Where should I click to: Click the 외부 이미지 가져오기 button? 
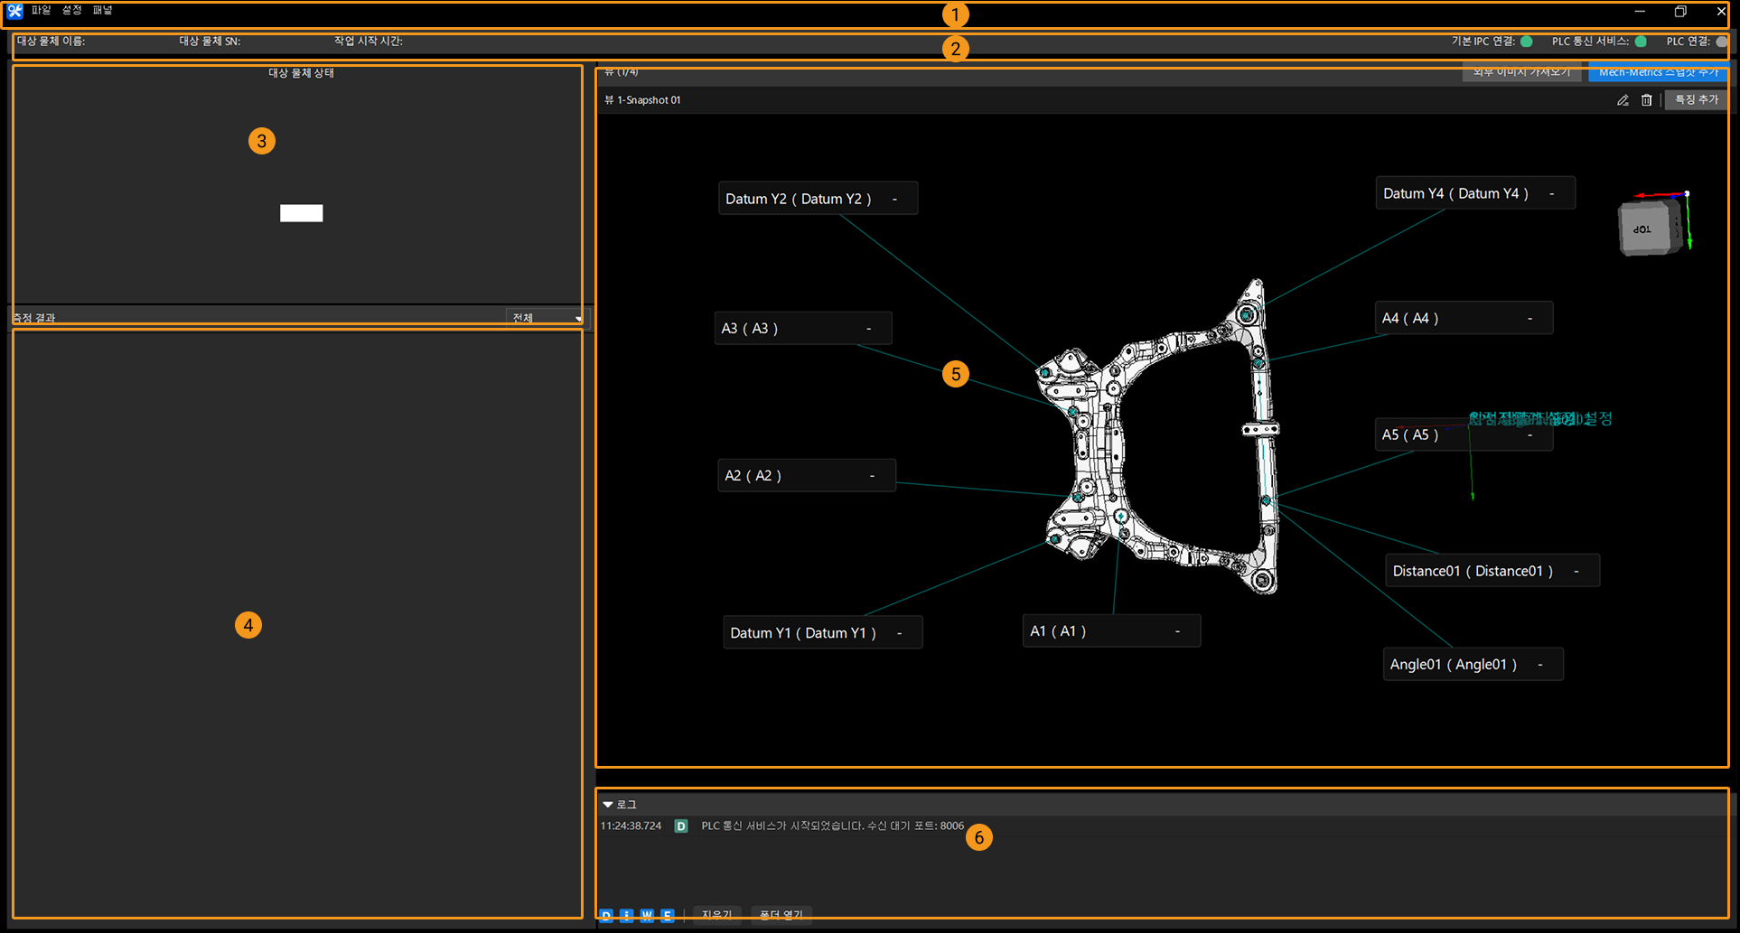click(1522, 72)
